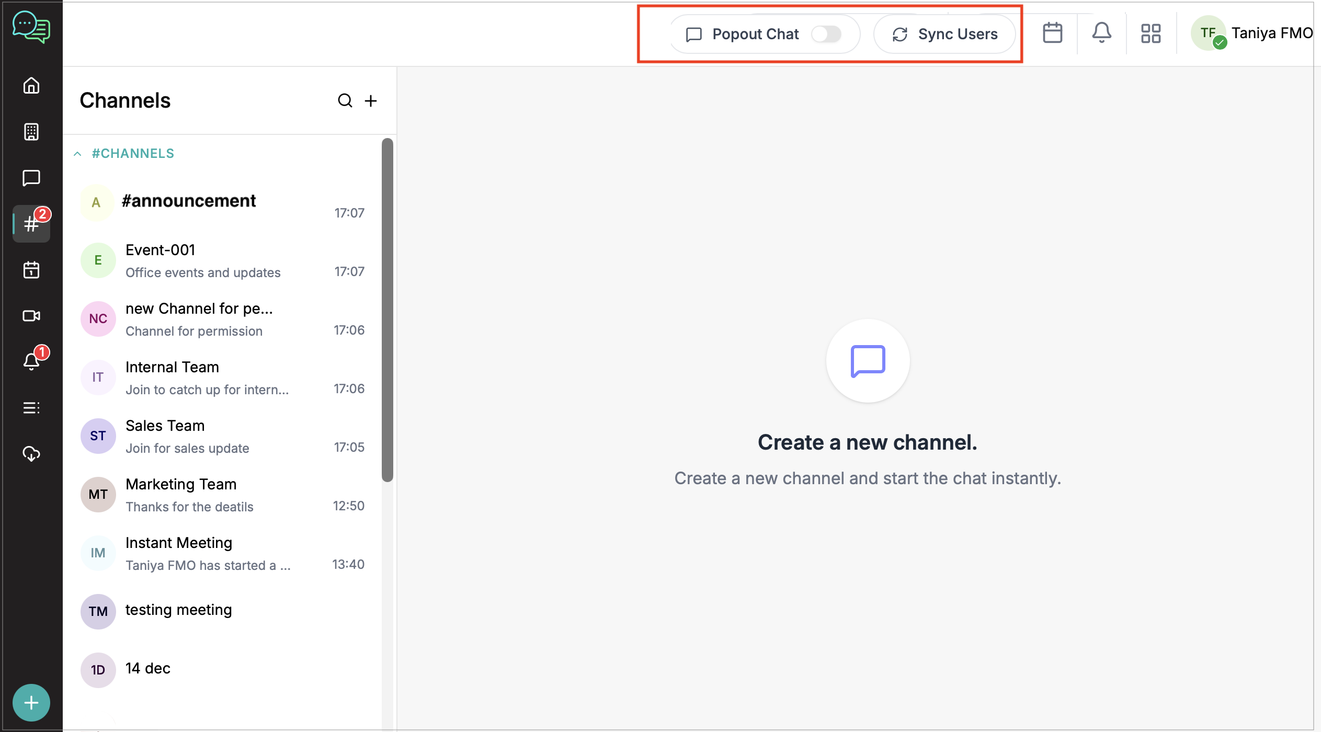Viewport: 1321px width, 732px height.
Task: Open the cloud download sidebar icon
Action: click(x=31, y=454)
